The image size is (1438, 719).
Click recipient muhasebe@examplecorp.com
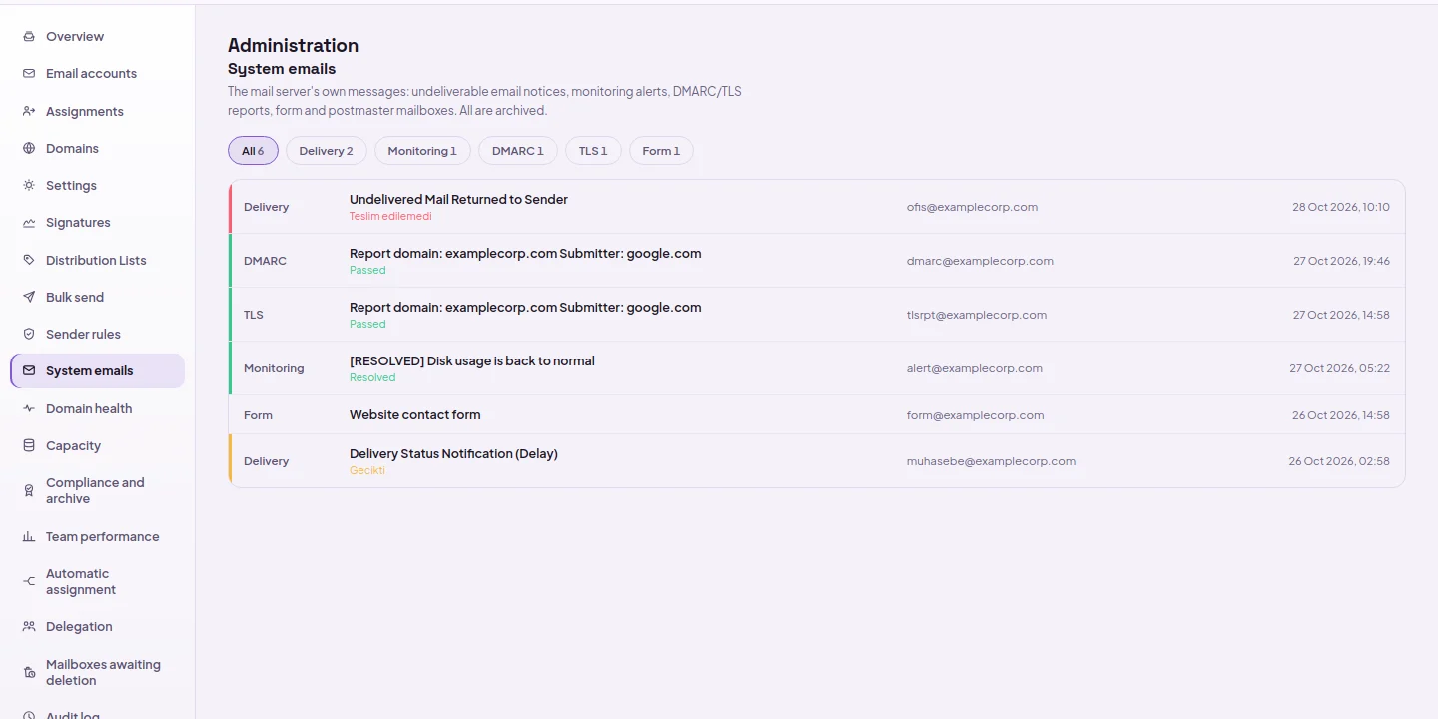[991, 461]
